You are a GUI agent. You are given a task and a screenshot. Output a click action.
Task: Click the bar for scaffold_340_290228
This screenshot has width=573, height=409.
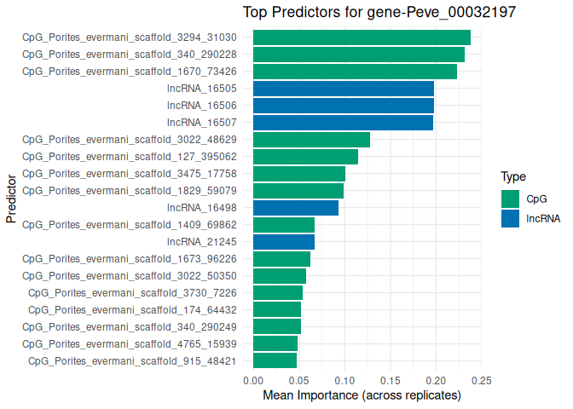pyautogui.click(x=359, y=55)
